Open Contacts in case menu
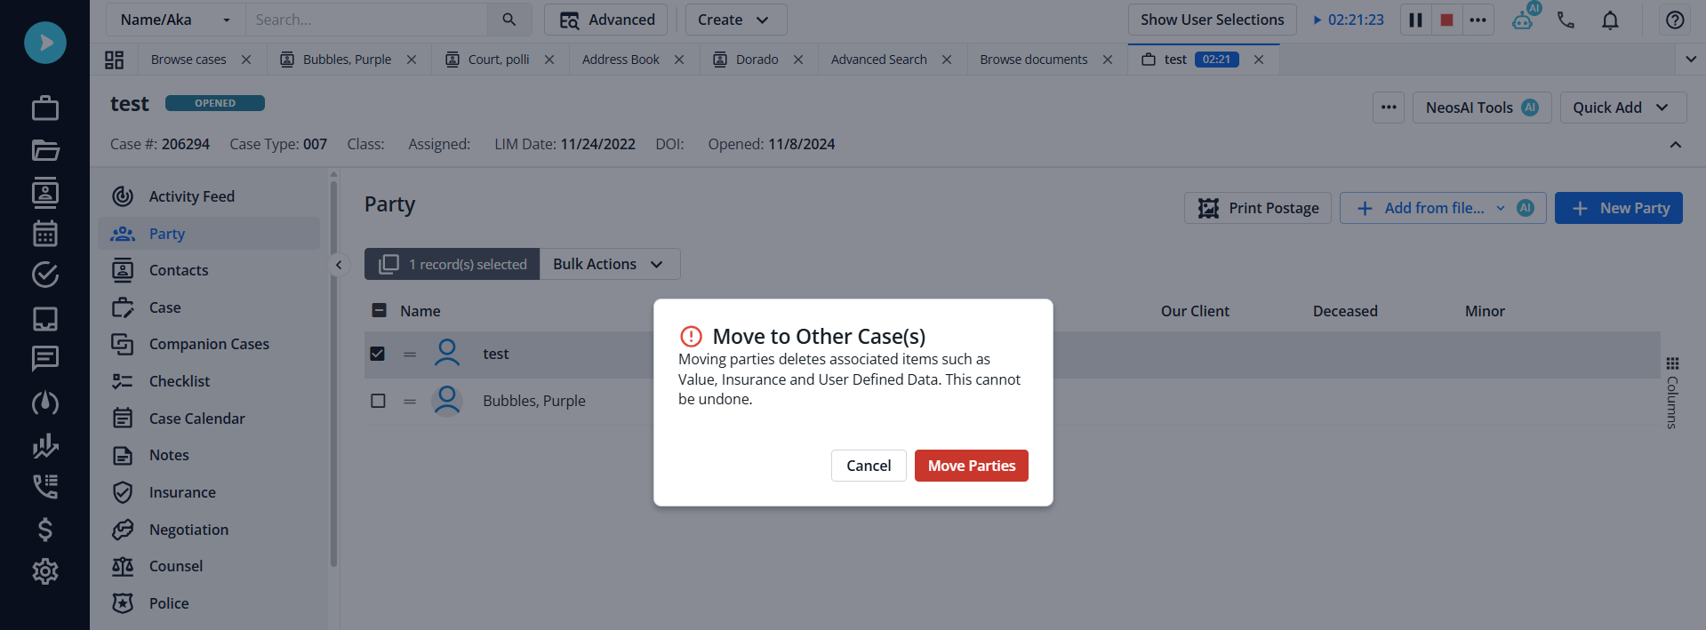This screenshot has width=1706, height=630. coord(209,270)
